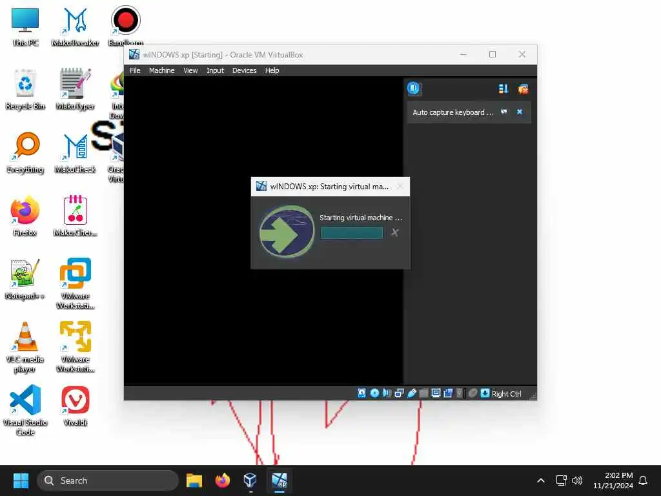
Task: Open VirtualBox Manager from taskbar
Action: tap(250, 480)
